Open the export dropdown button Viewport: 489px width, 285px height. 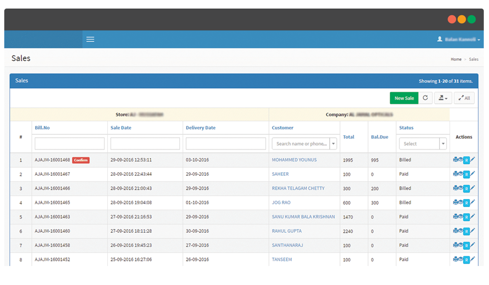443,98
